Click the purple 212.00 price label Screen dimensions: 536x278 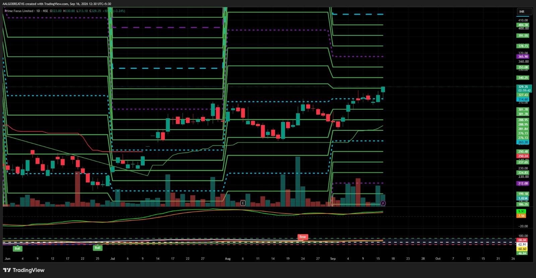[x=523, y=183]
